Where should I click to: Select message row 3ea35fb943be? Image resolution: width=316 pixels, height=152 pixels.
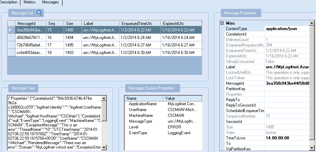pyautogui.click(x=105, y=30)
